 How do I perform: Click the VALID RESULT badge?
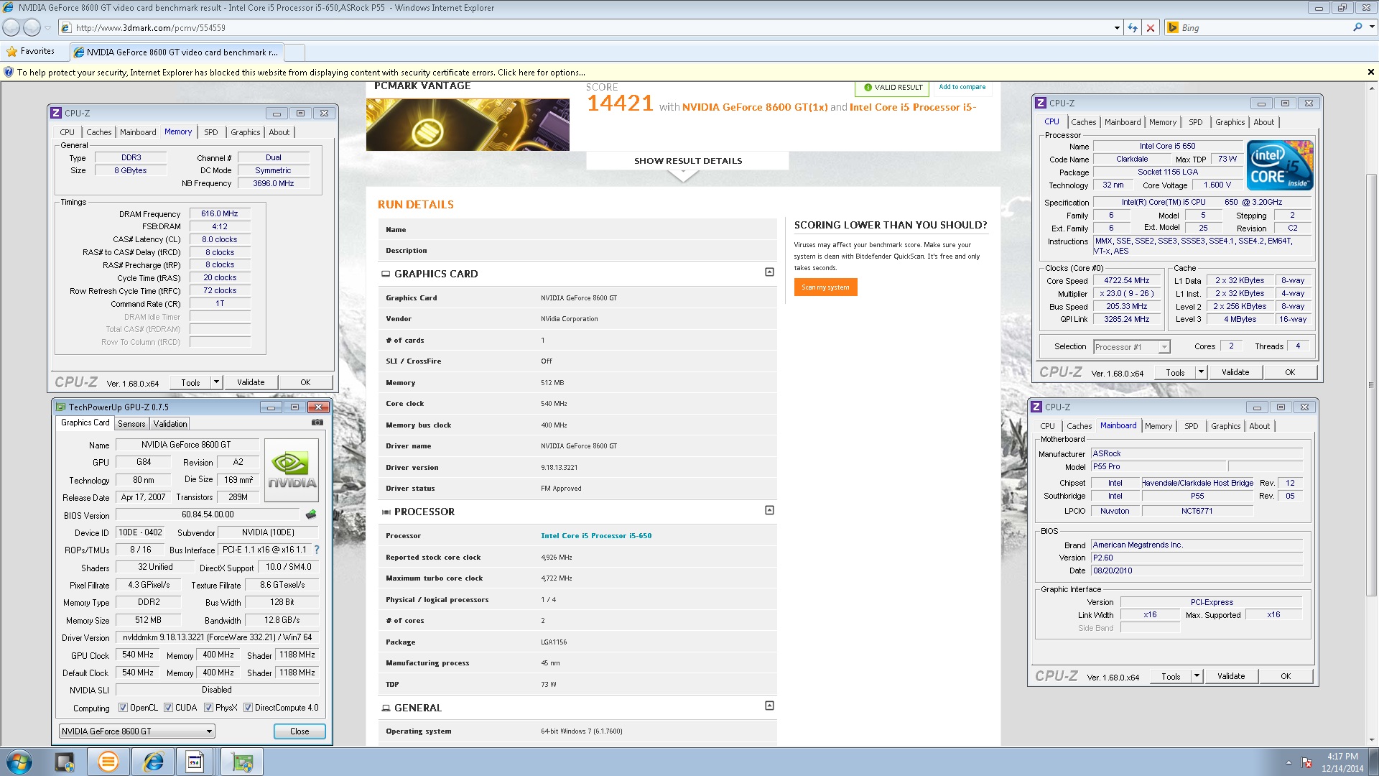click(x=893, y=87)
